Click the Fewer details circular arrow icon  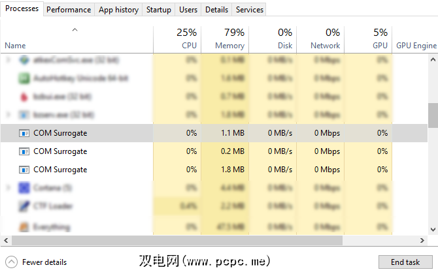[11, 262]
